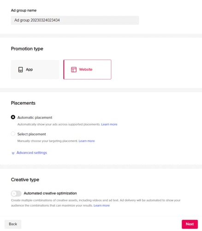Click the Automated creative optimization label
The image size is (202, 231).
50,193
